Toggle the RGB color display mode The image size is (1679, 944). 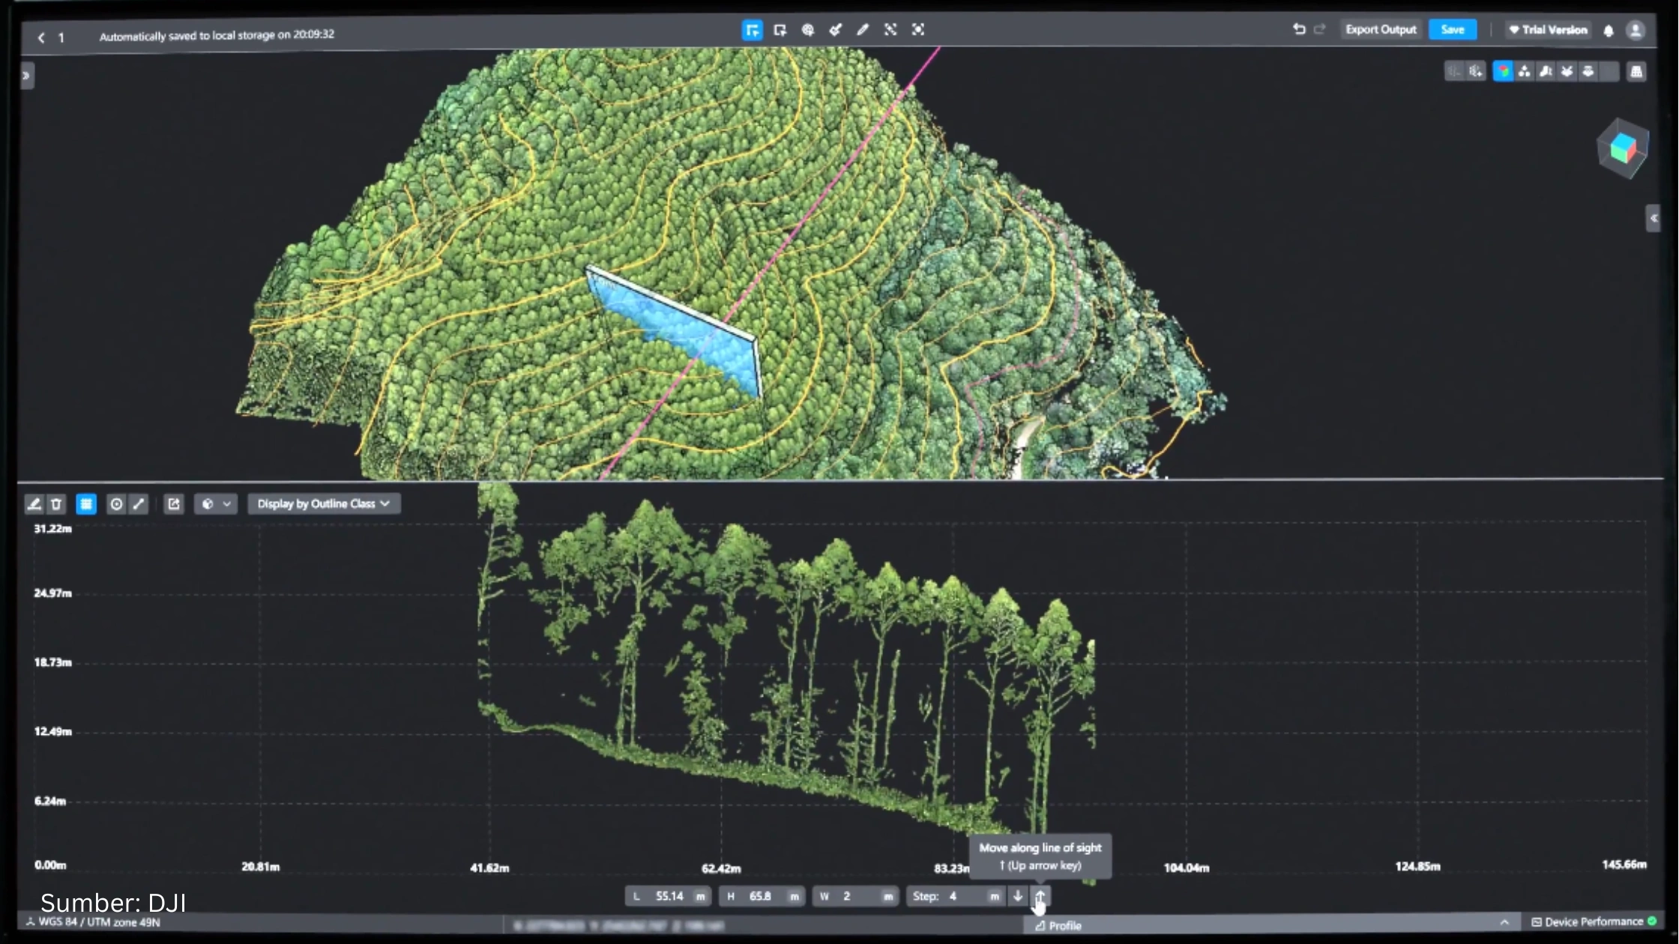coord(1503,71)
